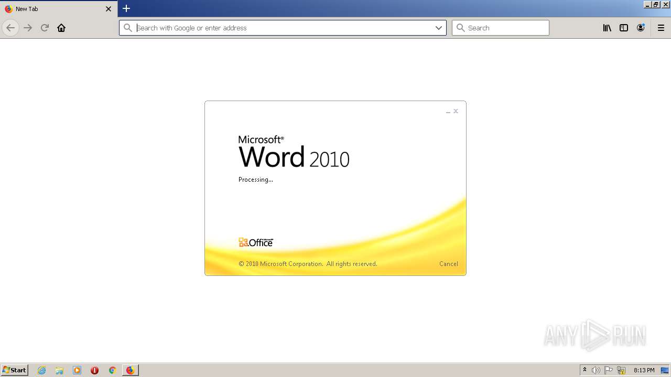
Task: Close the New Tab tab
Action: click(109, 9)
